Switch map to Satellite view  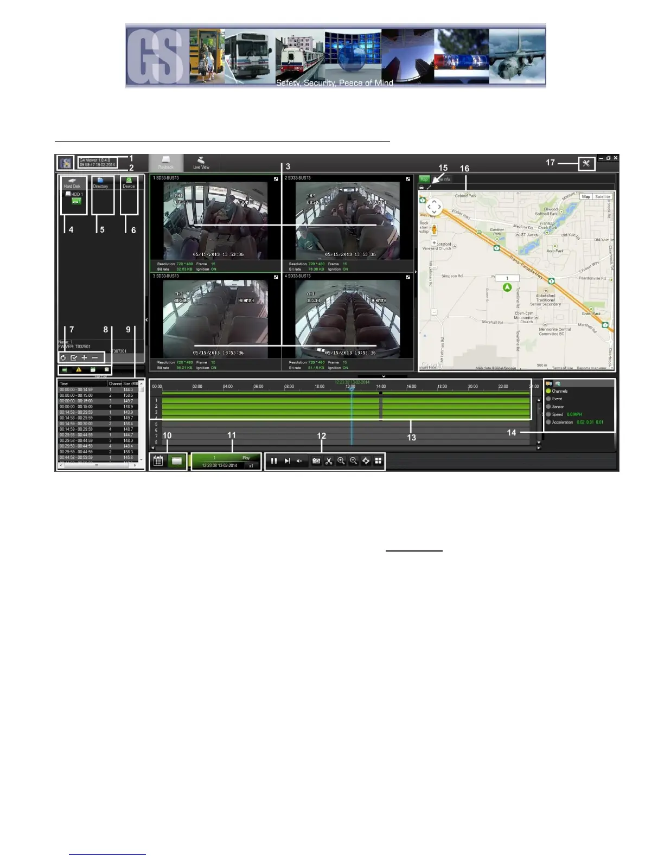602,197
